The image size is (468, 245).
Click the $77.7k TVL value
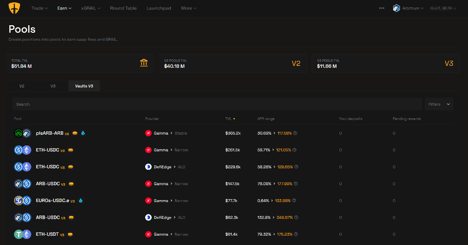point(231,201)
